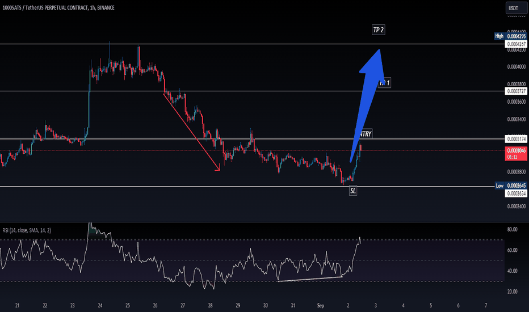
Task: Click date 2 on the time axis
Action: click(348, 306)
